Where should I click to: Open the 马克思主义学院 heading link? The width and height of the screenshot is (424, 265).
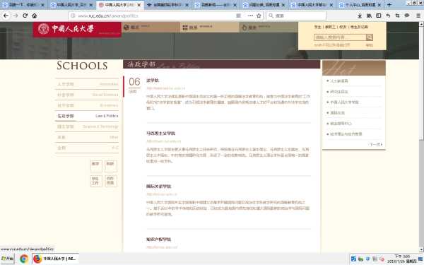[x=160, y=134]
